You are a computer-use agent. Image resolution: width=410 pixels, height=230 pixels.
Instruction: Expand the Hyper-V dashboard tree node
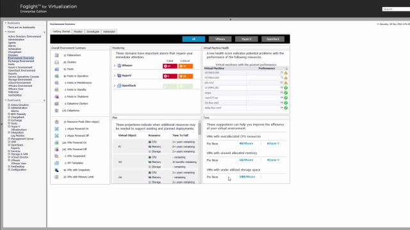coord(9,126)
